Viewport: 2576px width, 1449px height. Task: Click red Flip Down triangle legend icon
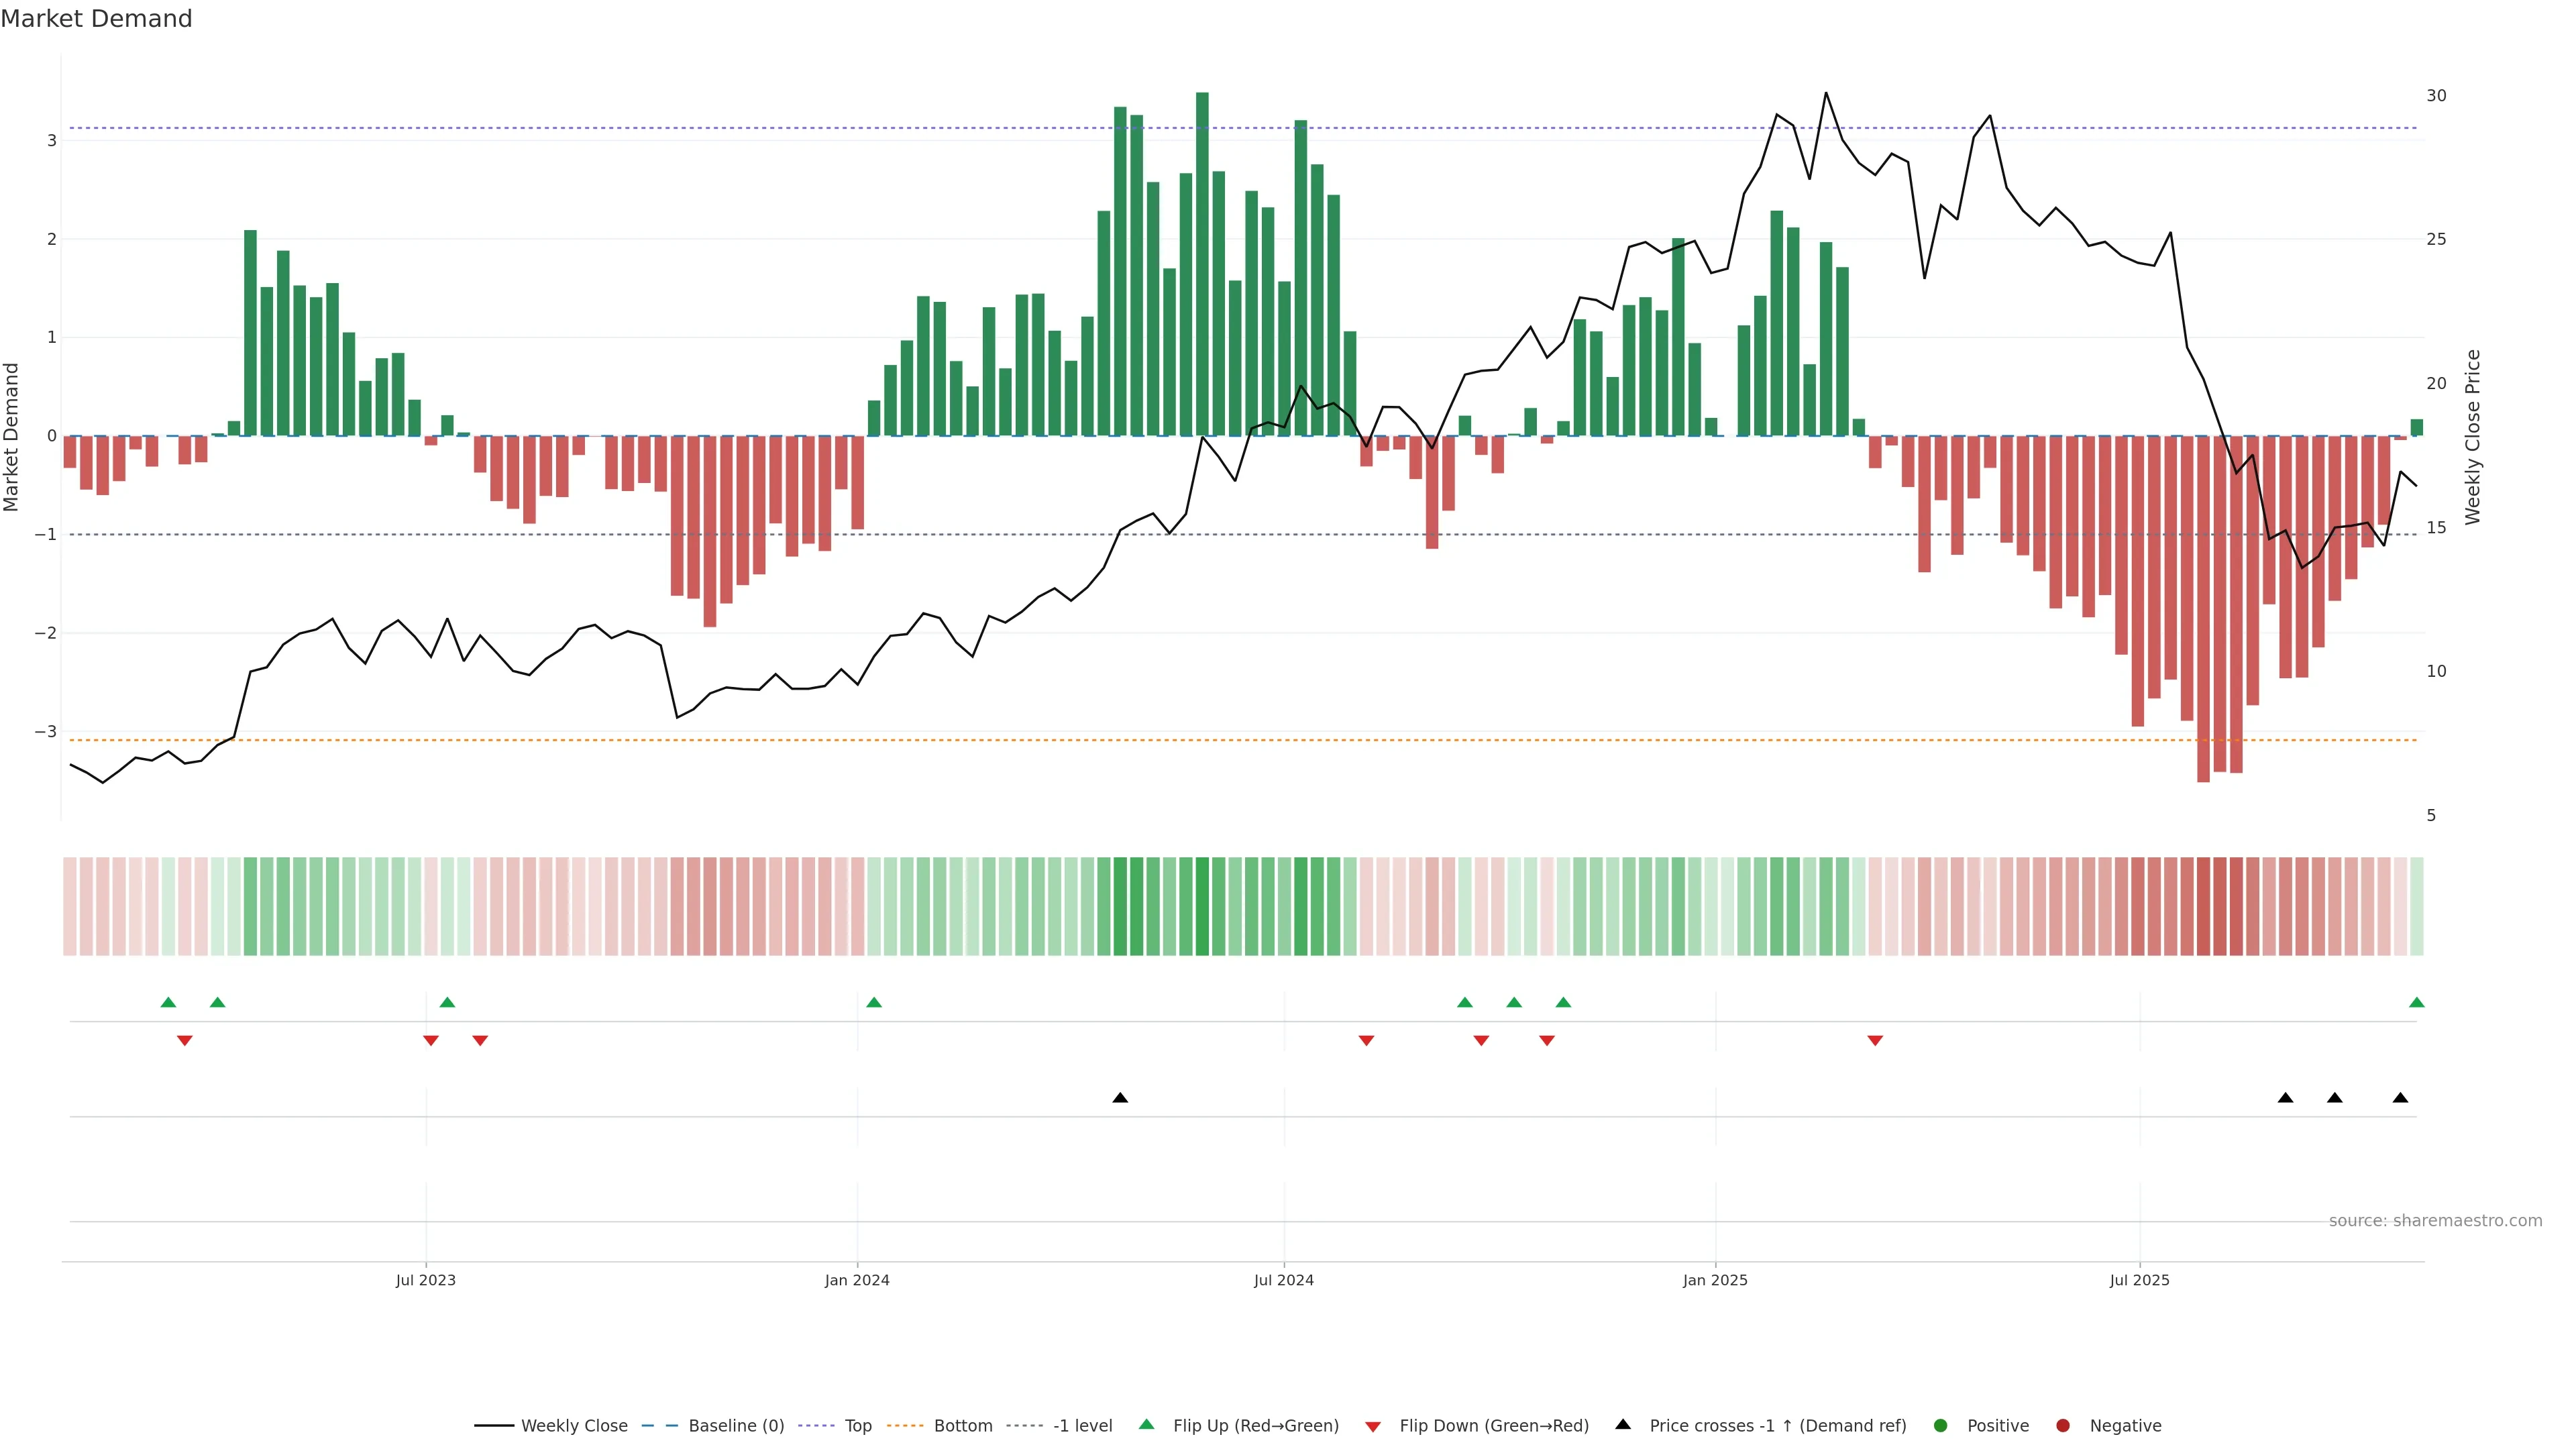(x=1373, y=1427)
